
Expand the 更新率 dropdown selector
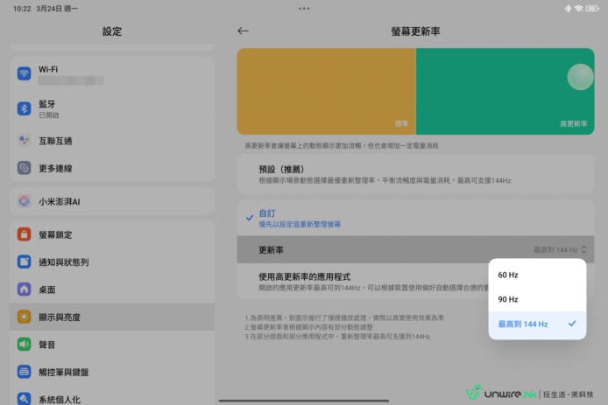(x=561, y=250)
